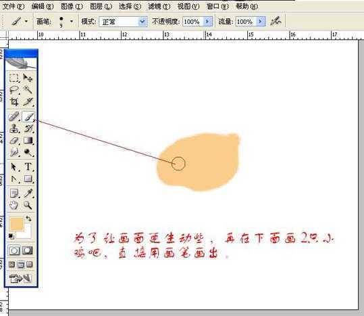Select the Lasso tool

pos(14,90)
